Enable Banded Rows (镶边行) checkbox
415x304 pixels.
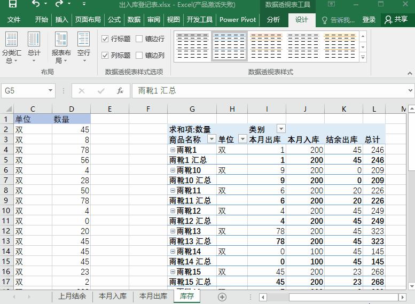139,39
